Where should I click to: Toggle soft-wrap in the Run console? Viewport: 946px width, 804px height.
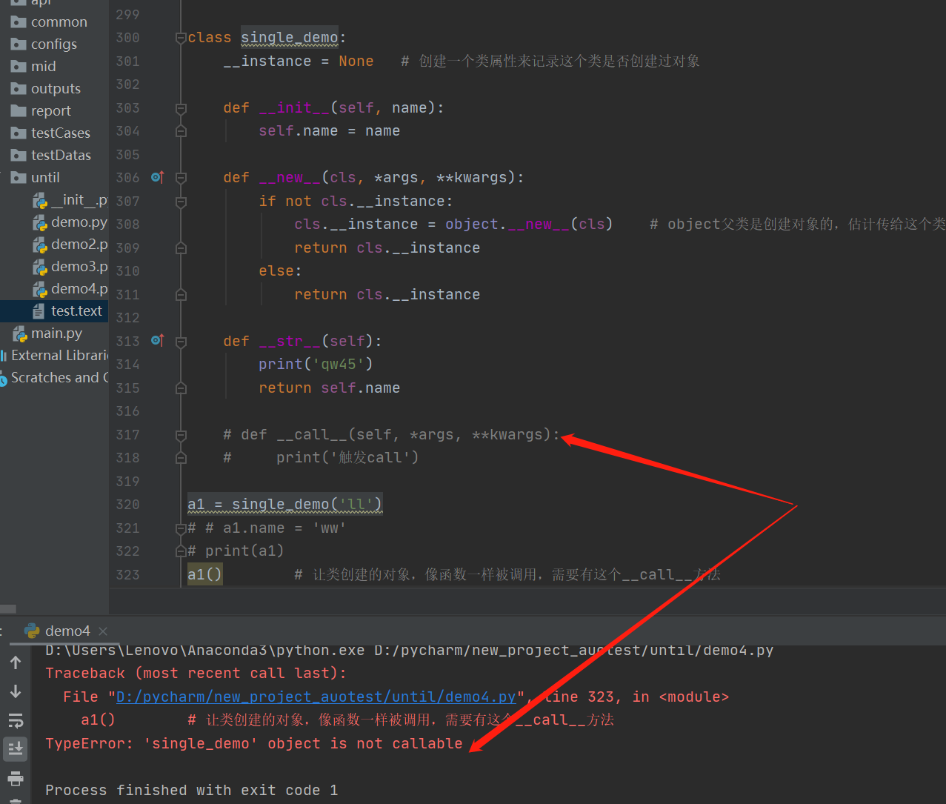pyautogui.click(x=16, y=720)
